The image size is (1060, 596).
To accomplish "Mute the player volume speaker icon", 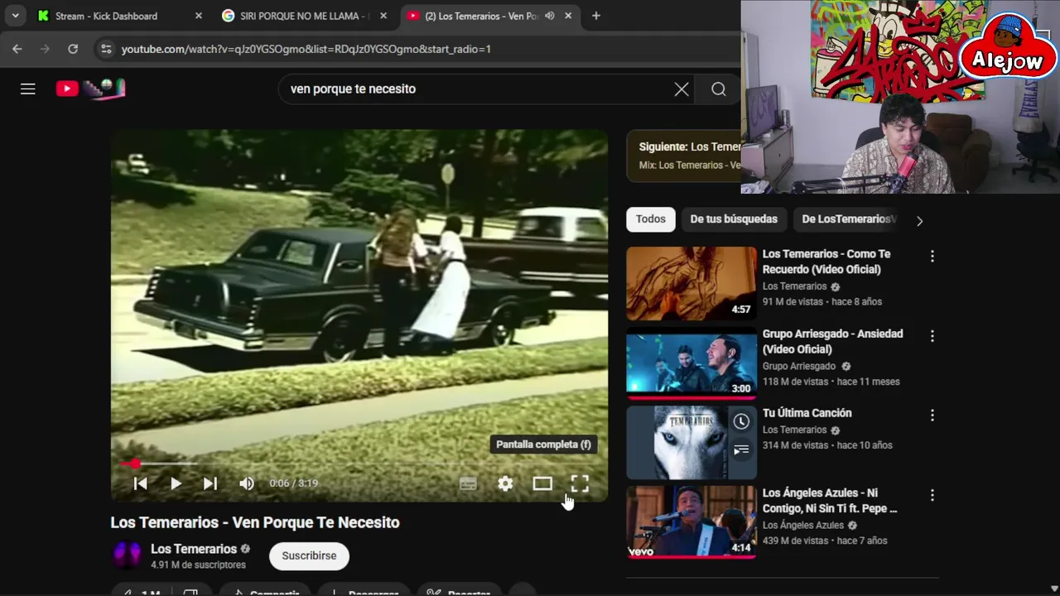I will (247, 483).
